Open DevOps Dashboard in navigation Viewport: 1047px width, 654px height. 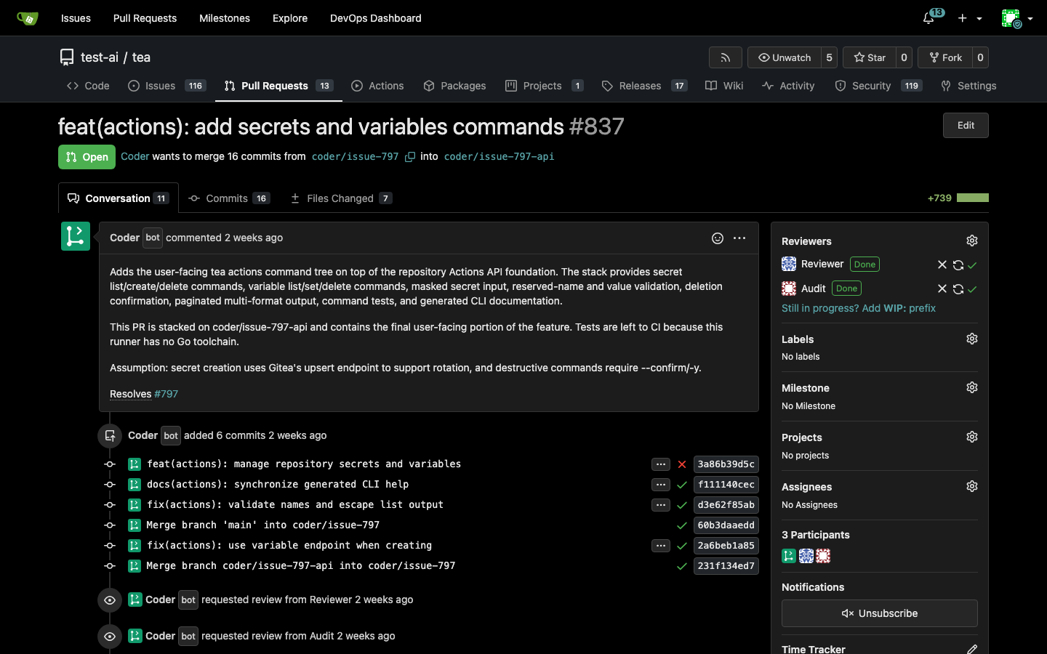pos(376,18)
